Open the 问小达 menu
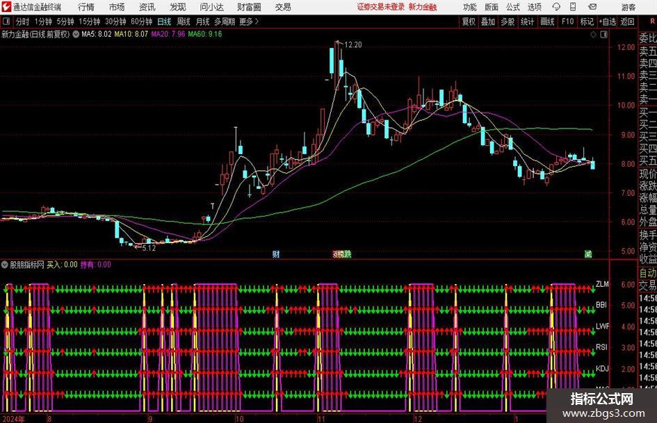The image size is (657, 423). [211, 7]
